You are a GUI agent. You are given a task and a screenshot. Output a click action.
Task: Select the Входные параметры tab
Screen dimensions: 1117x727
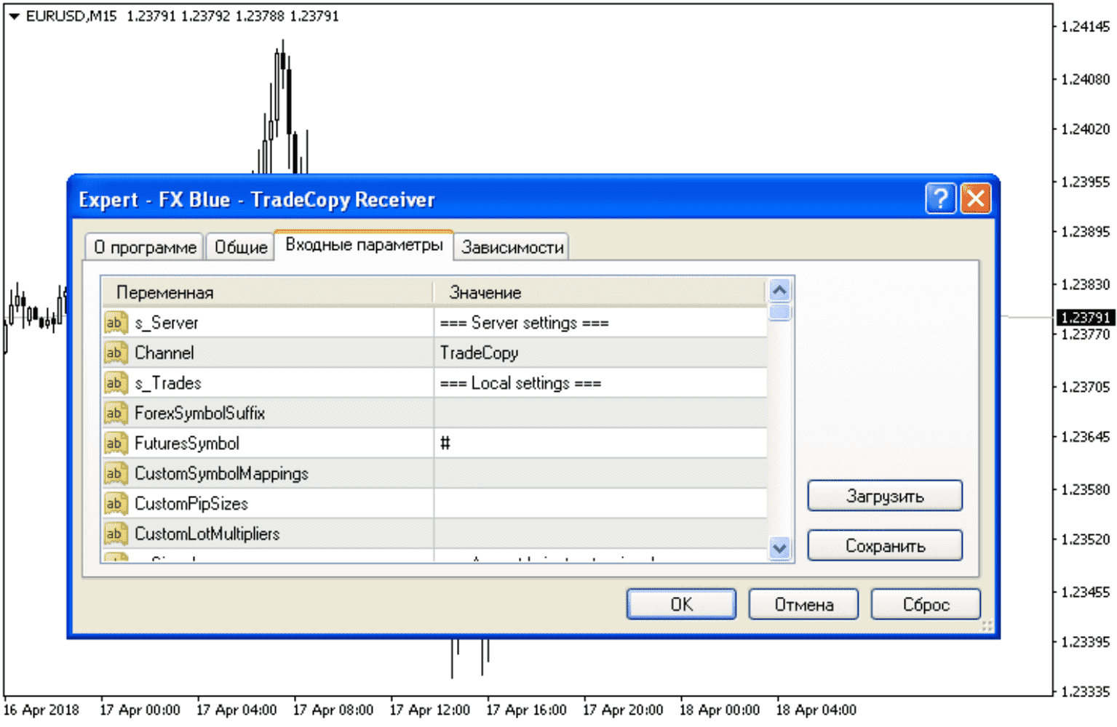[x=364, y=245]
